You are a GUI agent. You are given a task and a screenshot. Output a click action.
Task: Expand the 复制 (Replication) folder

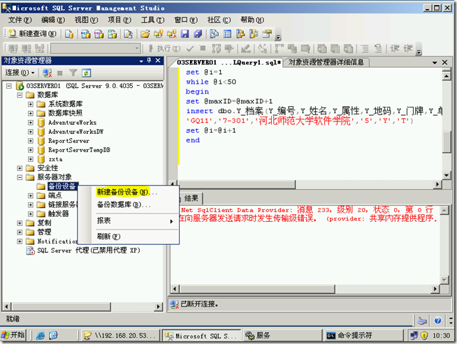(20, 223)
